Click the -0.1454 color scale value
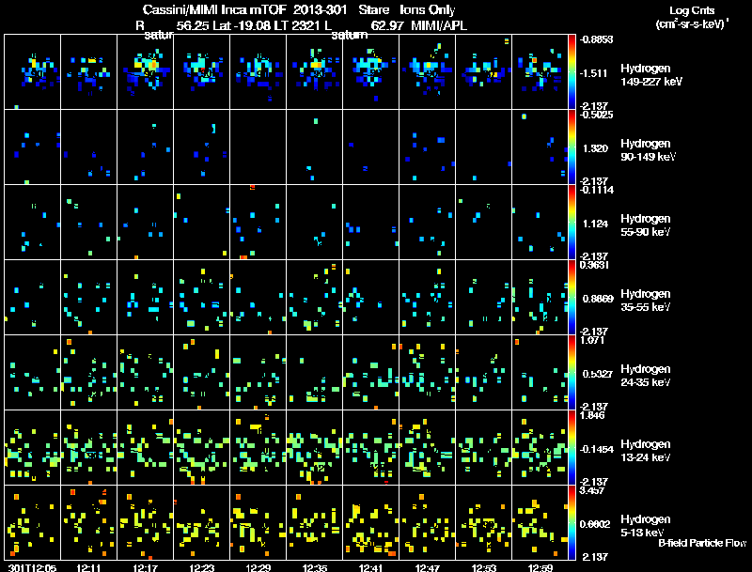 [597, 449]
